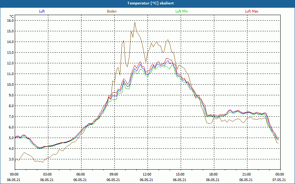
Task: Click the brown Boden legend label
Action: tap(112, 11)
